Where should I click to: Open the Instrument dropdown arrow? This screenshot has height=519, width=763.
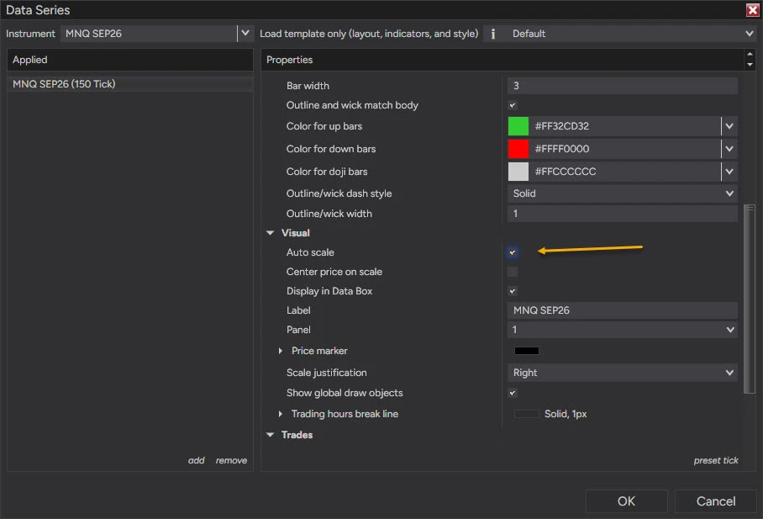245,33
